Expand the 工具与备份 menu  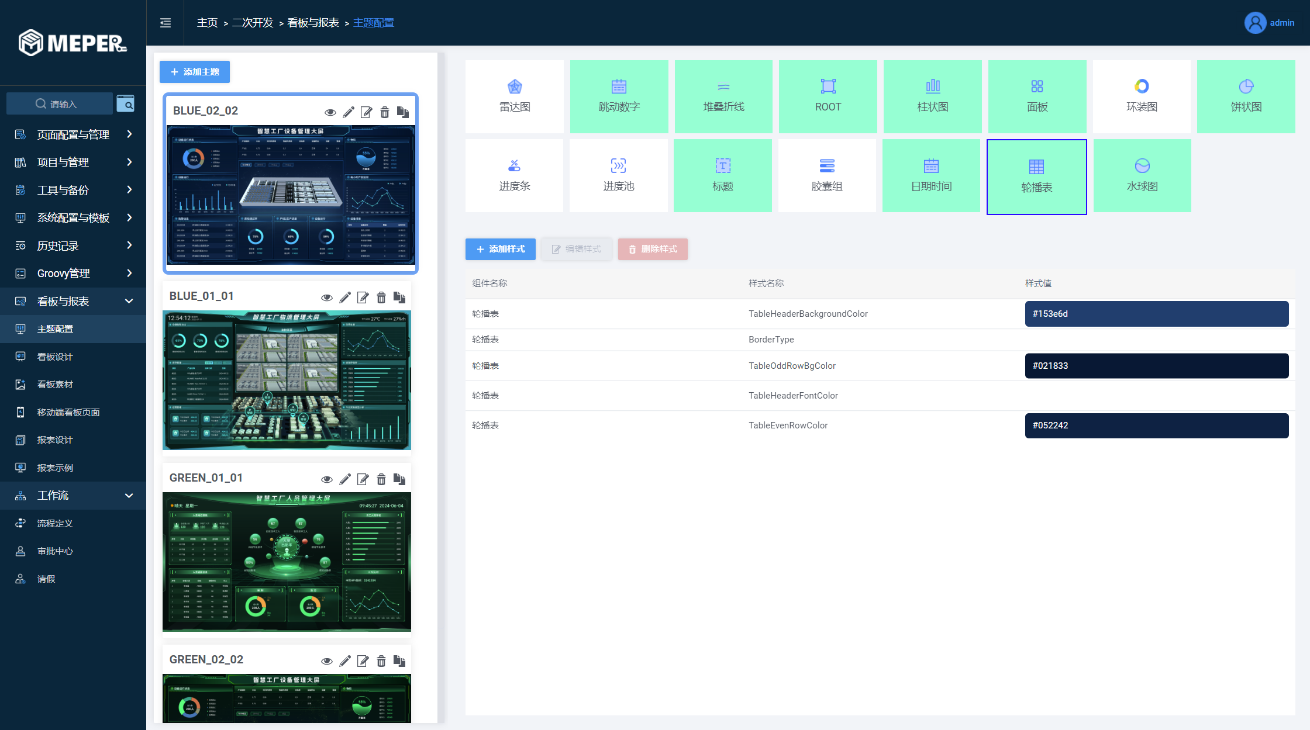point(73,190)
